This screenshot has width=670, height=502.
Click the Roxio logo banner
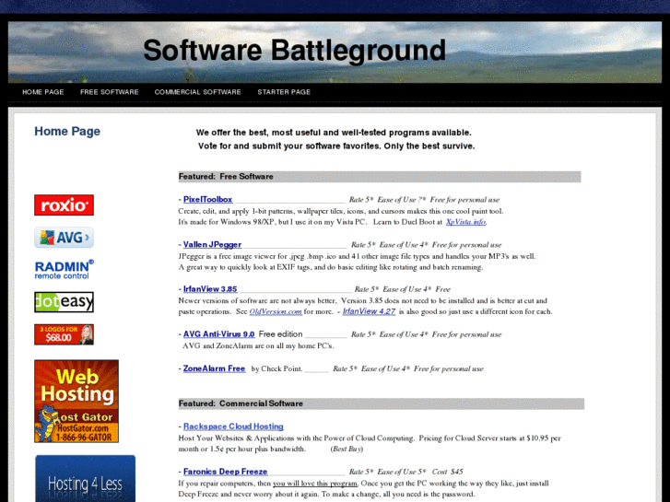click(64, 204)
